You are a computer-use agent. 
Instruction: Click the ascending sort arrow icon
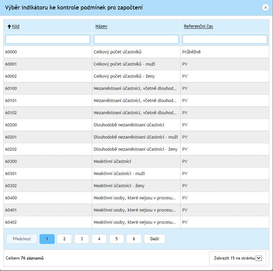point(9,26)
